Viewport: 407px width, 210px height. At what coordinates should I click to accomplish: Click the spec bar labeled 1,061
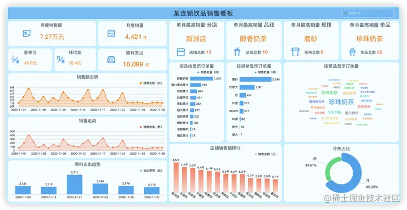click(x=247, y=87)
